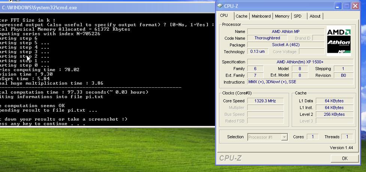
Task: Click the Stepping value 1
Action: pos(344,69)
